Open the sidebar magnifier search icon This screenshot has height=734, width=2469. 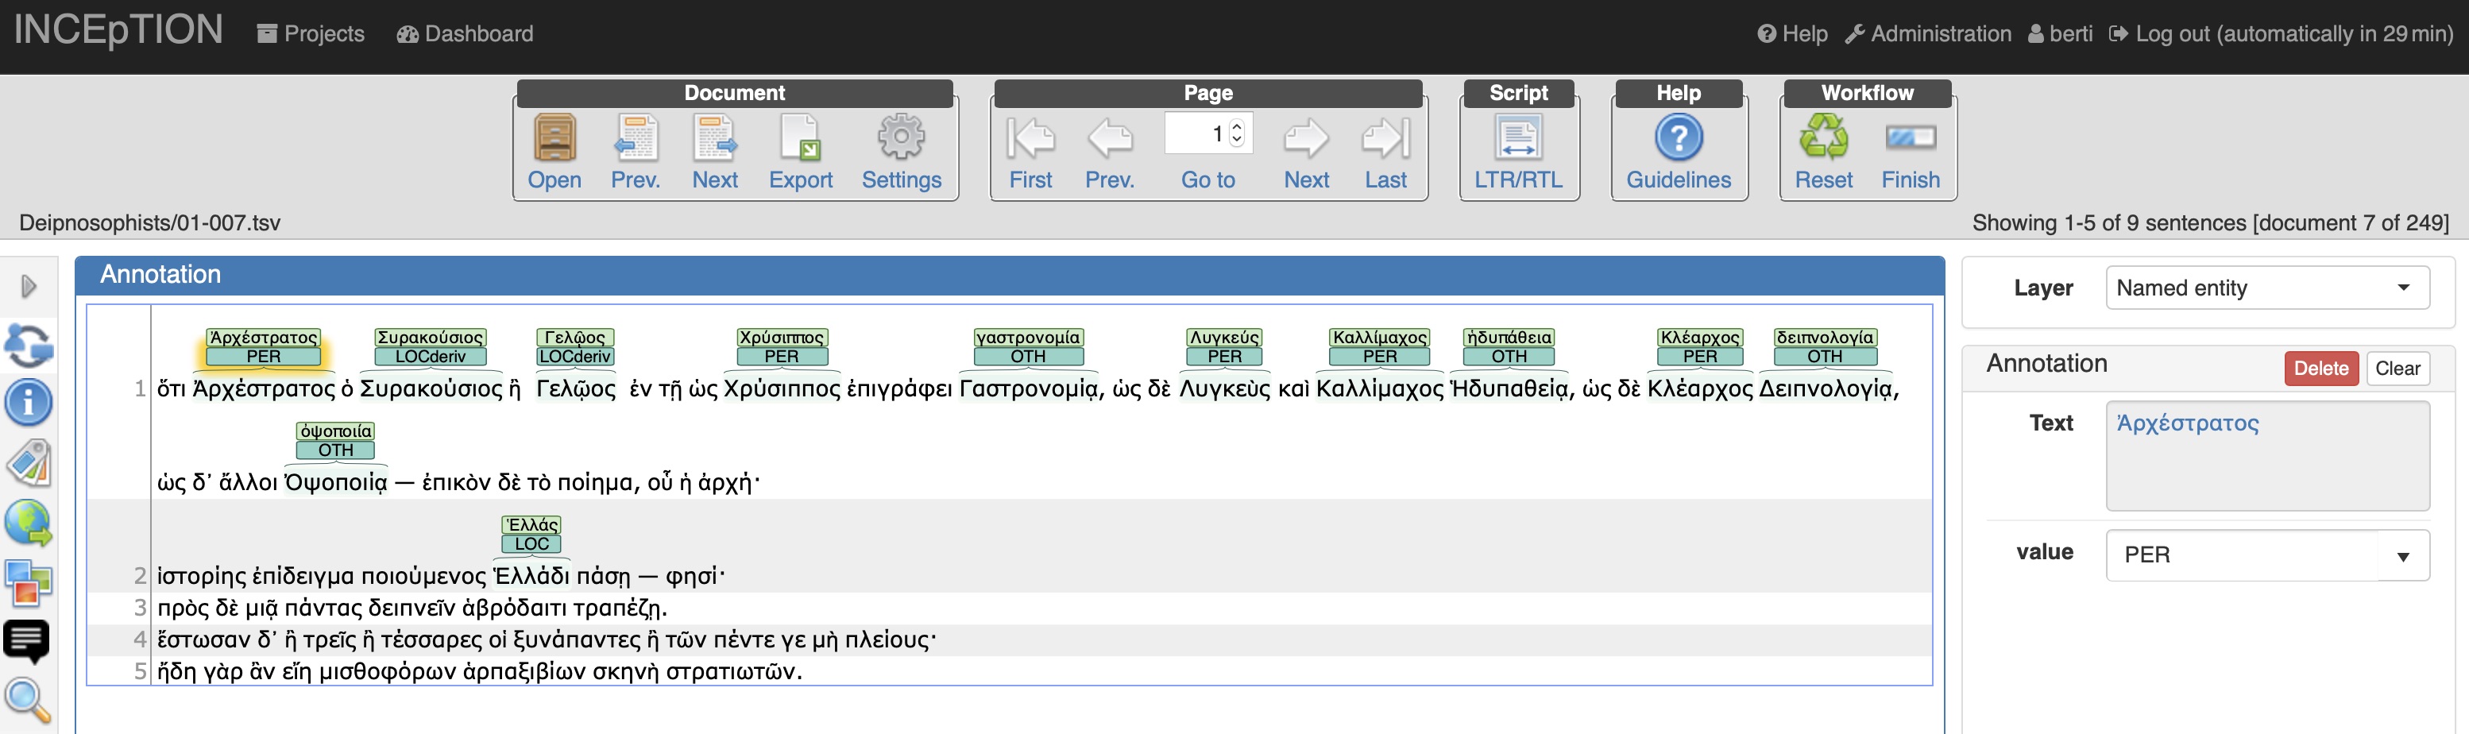(27, 701)
